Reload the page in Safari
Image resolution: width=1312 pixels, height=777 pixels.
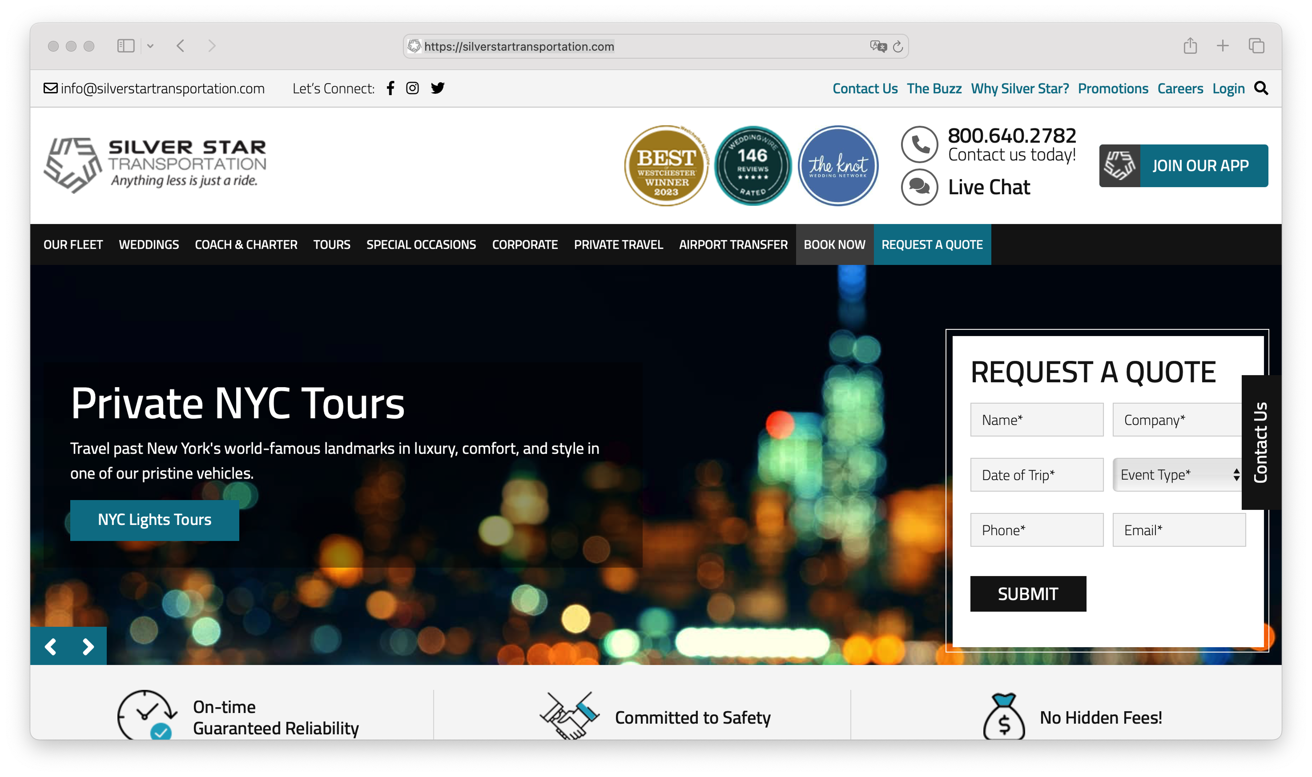tap(897, 47)
